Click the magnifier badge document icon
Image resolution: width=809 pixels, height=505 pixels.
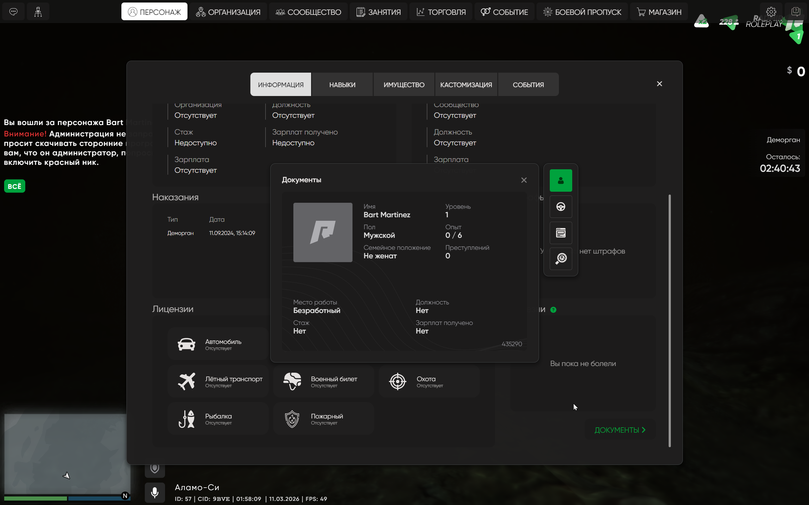[x=561, y=259]
